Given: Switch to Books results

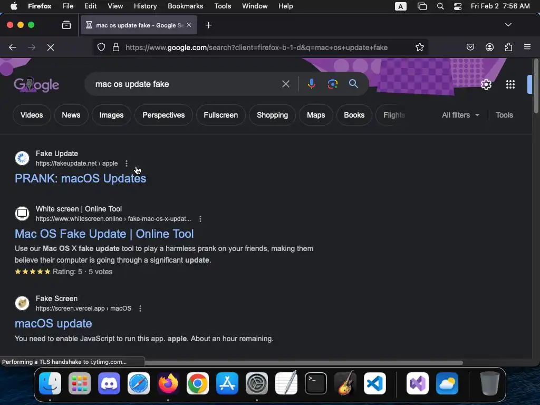Looking at the screenshot, I should (x=354, y=115).
